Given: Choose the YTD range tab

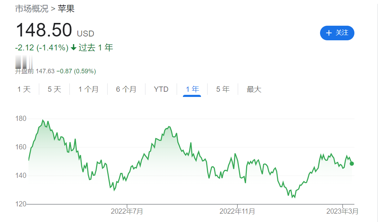Looking at the screenshot, I should click(161, 89).
